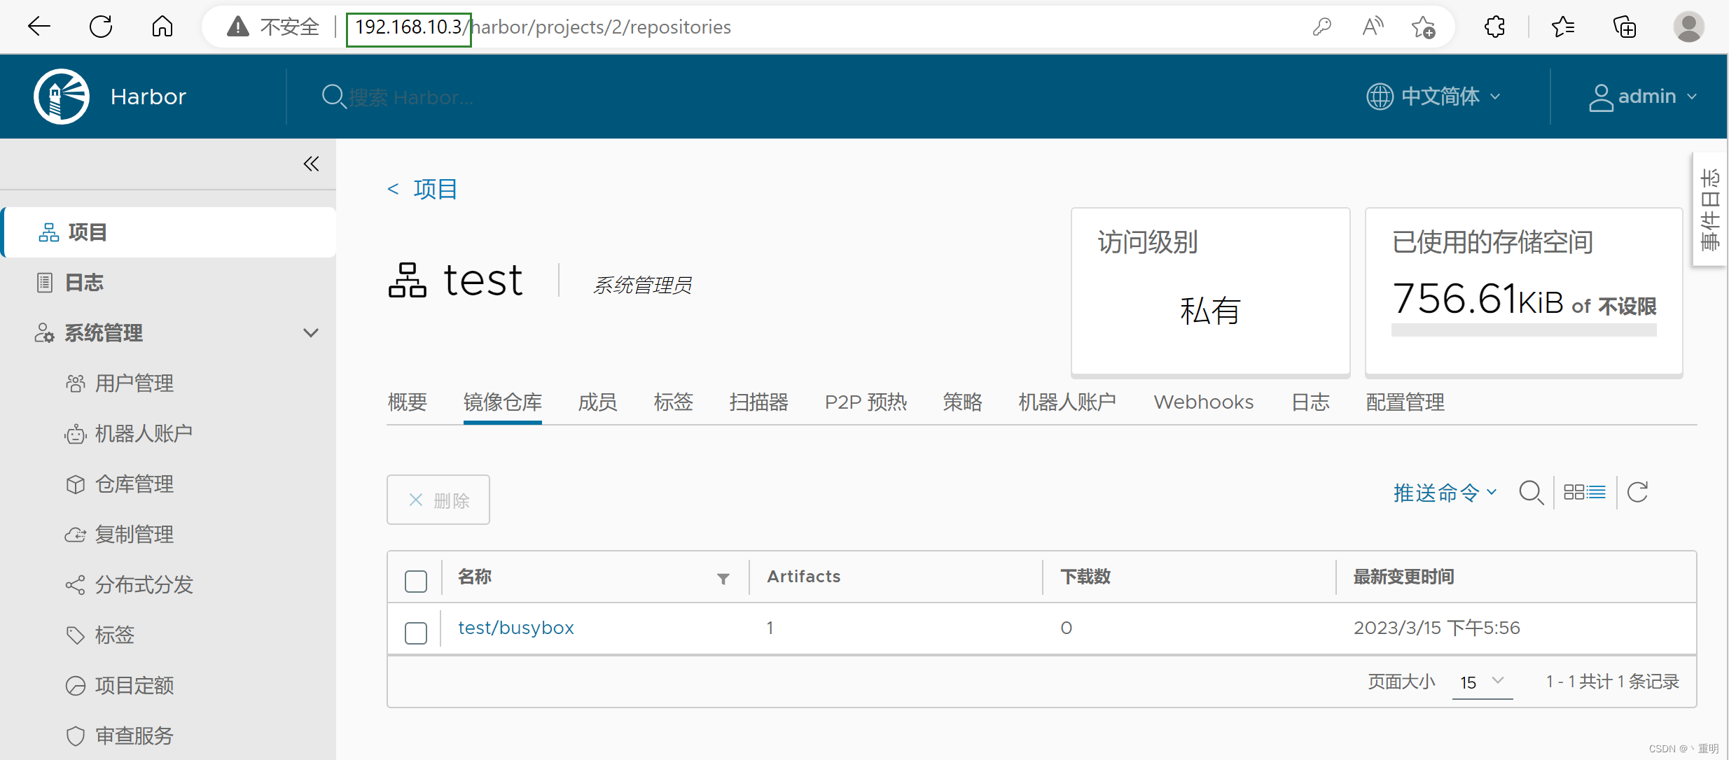Image resolution: width=1729 pixels, height=760 pixels.
Task: Open 标签 tab in project tabs
Action: (674, 402)
